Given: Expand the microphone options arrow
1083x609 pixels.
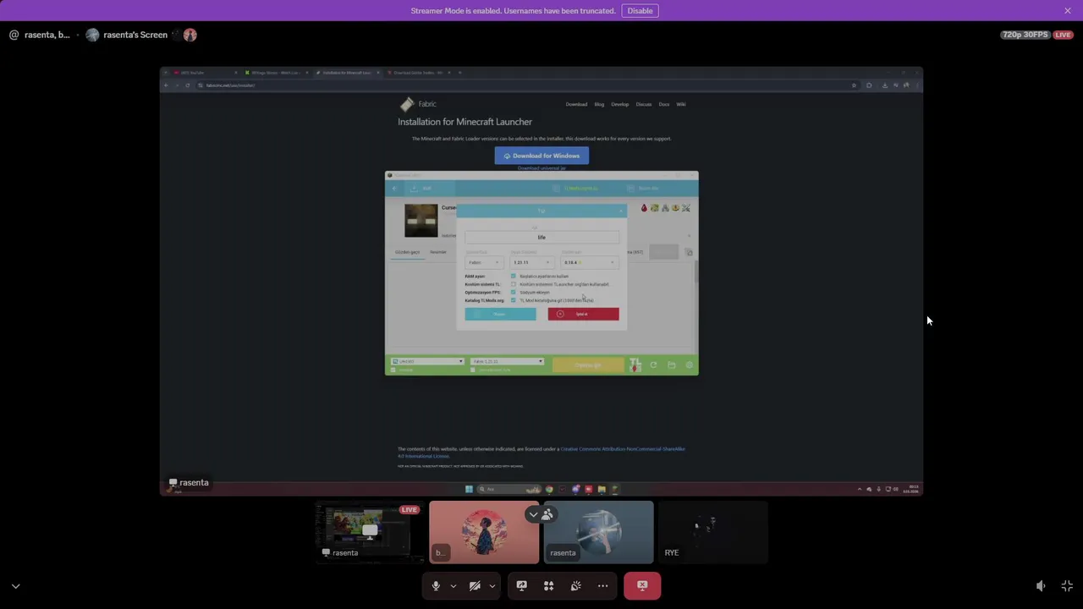Looking at the screenshot, I should (453, 585).
